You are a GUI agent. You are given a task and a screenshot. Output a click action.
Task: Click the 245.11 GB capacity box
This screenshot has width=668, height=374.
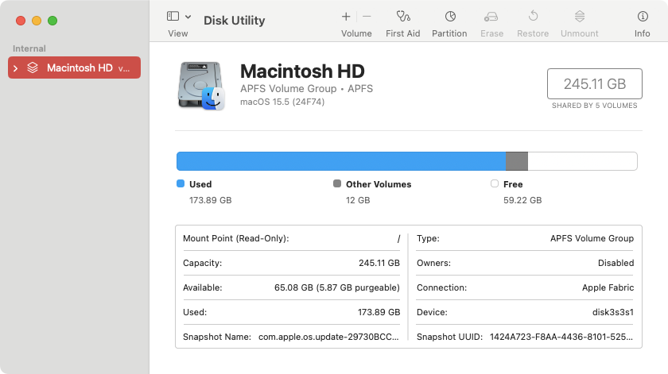595,84
